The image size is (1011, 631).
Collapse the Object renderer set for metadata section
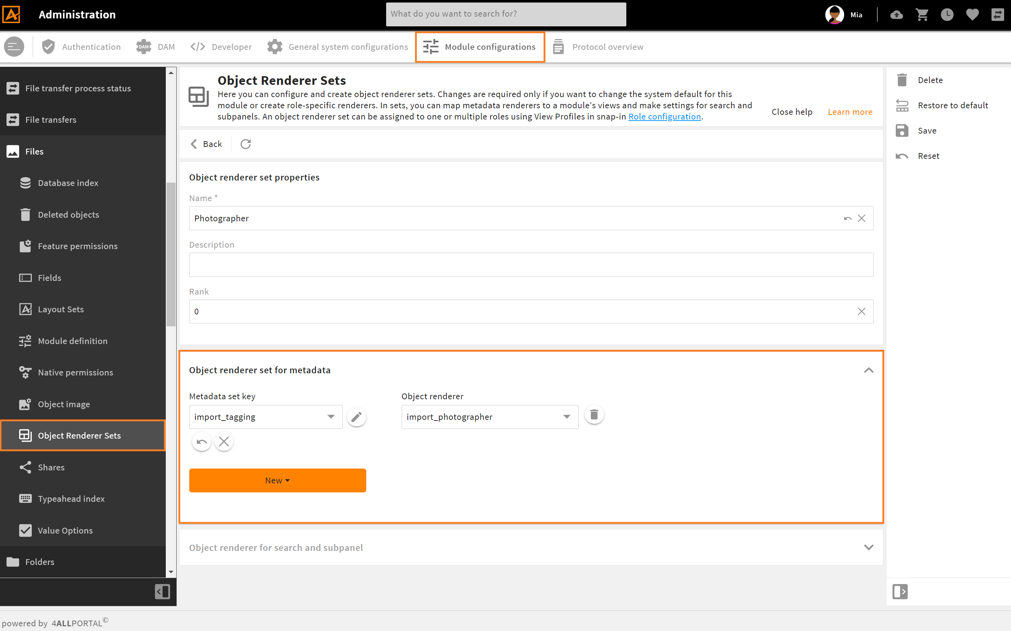(x=869, y=370)
